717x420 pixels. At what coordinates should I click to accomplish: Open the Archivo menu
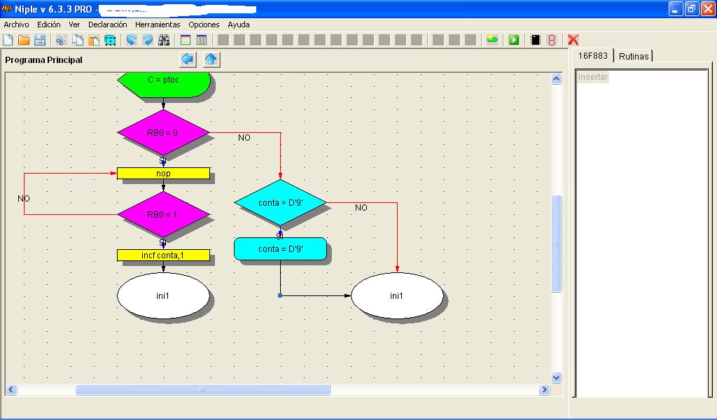17,24
